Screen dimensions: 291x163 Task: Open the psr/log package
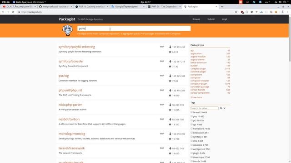pos(64,76)
